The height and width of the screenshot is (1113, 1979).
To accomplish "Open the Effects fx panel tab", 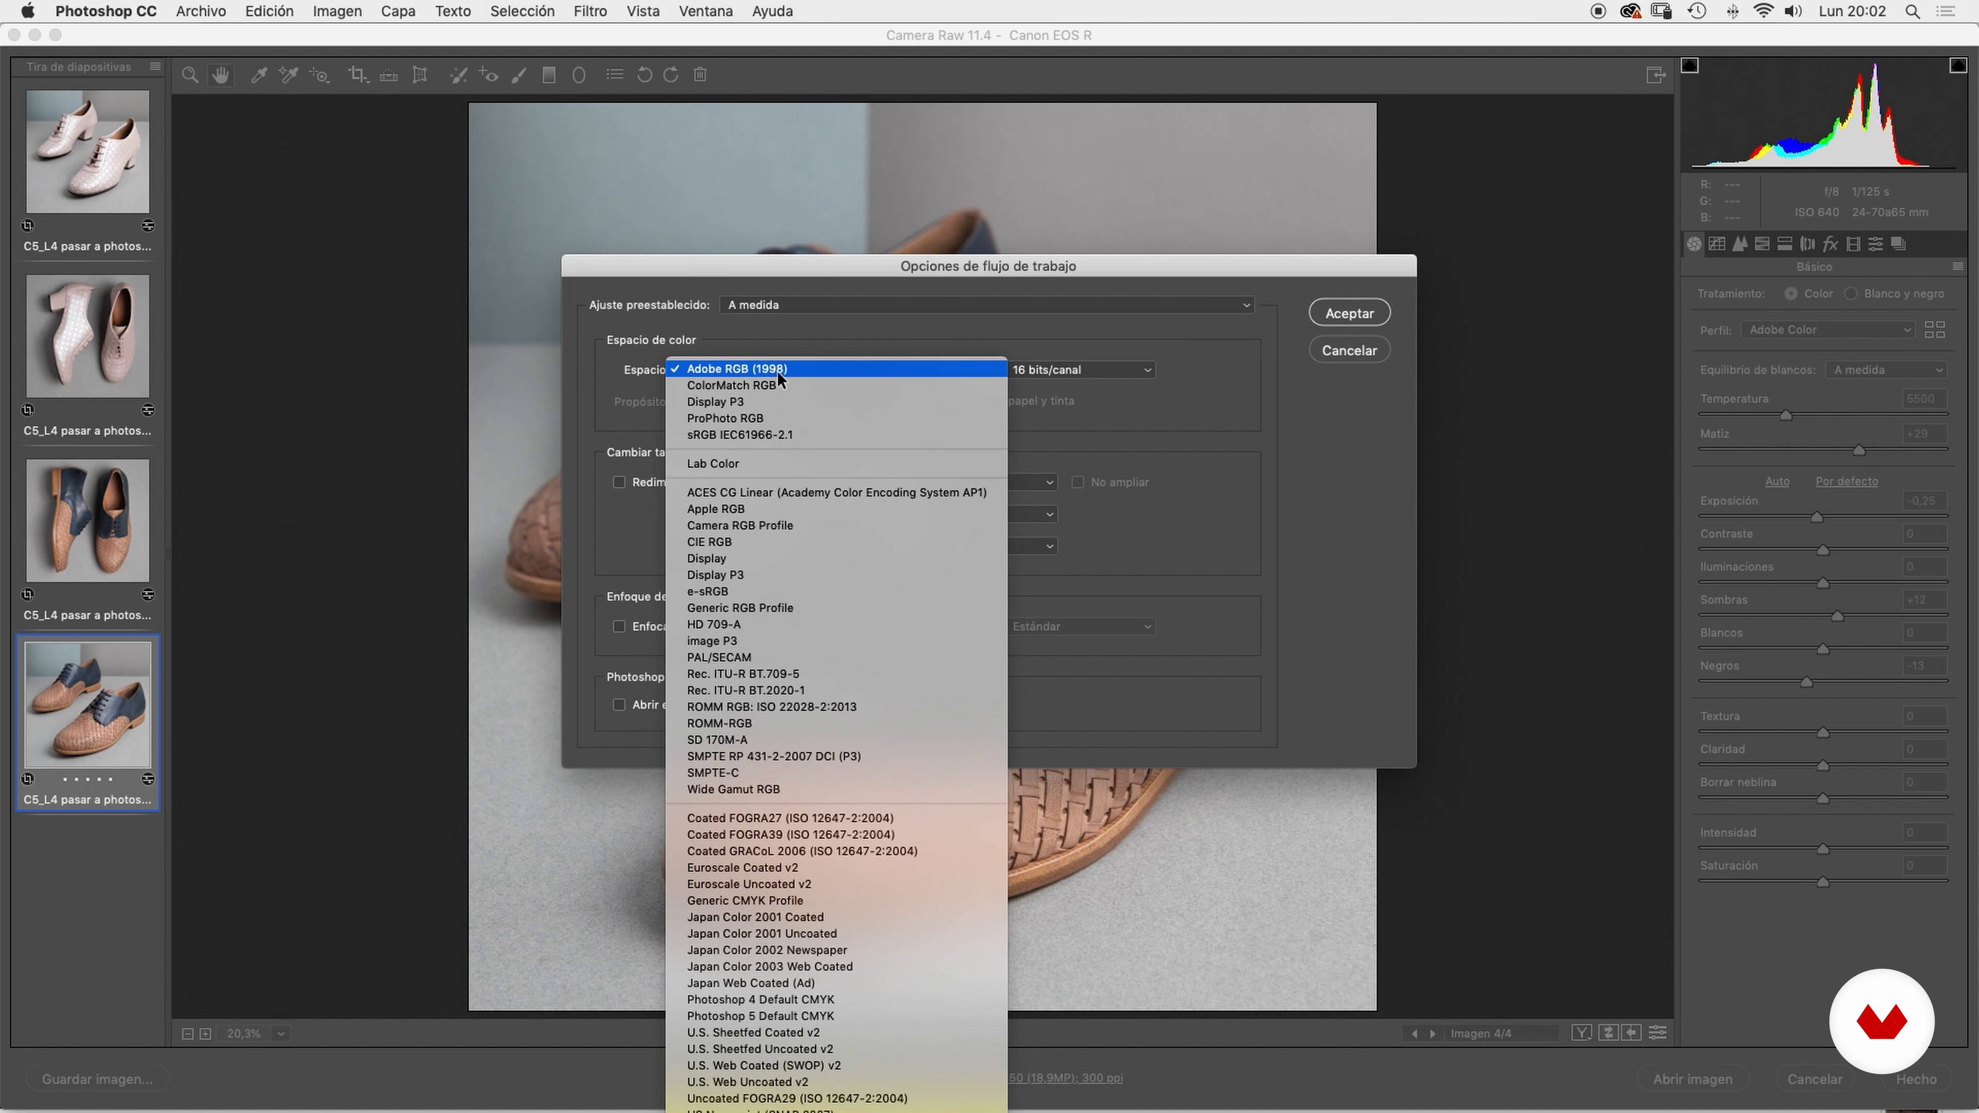I will pyautogui.click(x=1831, y=244).
